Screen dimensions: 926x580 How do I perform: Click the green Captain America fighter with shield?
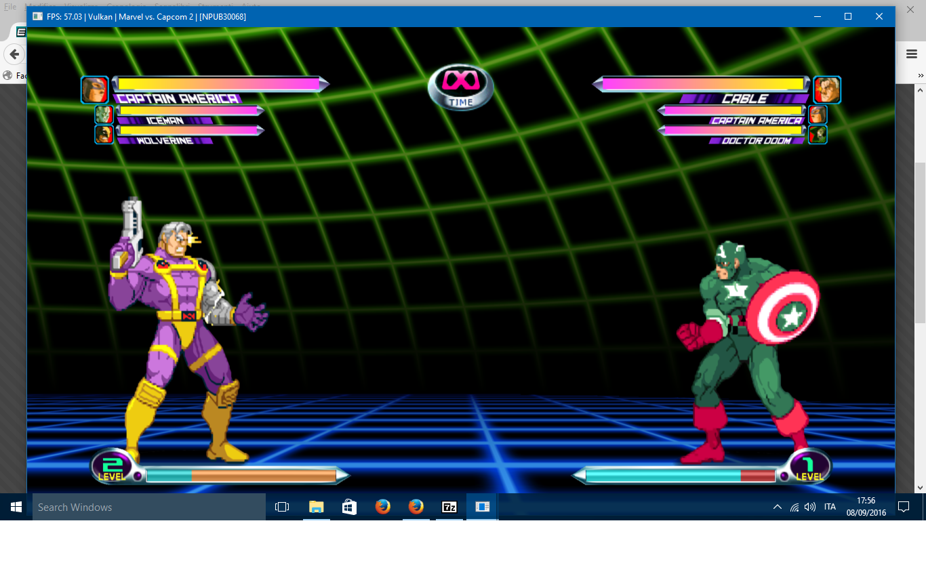(748, 352)
